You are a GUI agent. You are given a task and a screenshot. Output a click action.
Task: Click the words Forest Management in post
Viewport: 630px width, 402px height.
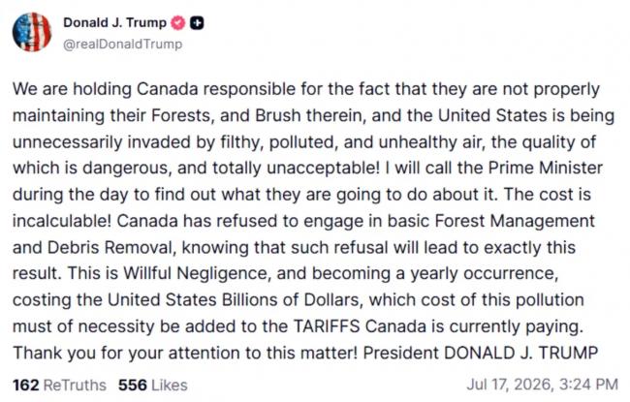click(515, 221)
